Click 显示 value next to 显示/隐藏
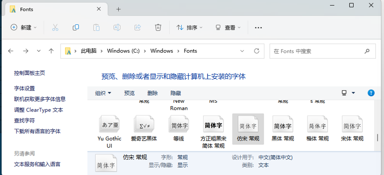Viewport: 384px width, 175px height. point(183,165)
